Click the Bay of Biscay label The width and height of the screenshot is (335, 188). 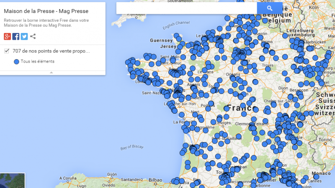[x=132, y=147]
